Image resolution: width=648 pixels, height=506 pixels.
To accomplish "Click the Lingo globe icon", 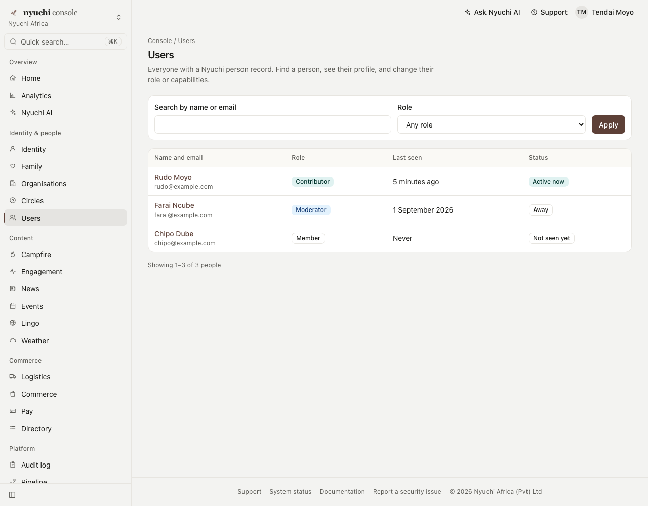I will pos(13,323).
